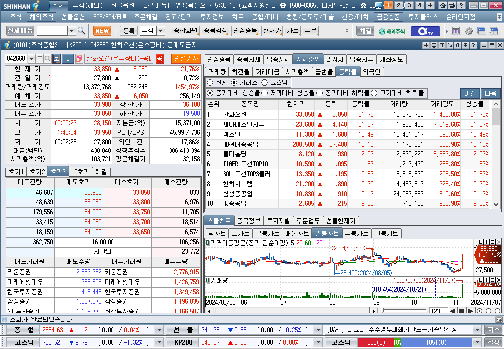Select the 거래소 radio button
Image resolution: width=504 pixels, height=349 pixels.
234,83
